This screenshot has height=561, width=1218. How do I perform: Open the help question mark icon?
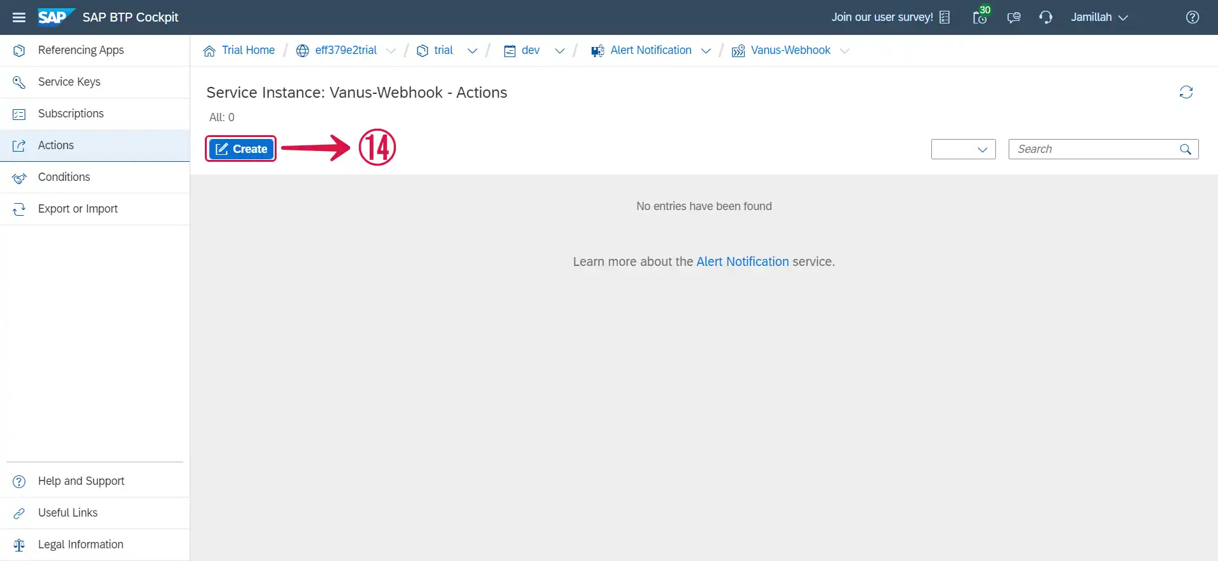tap(1193, 17)
